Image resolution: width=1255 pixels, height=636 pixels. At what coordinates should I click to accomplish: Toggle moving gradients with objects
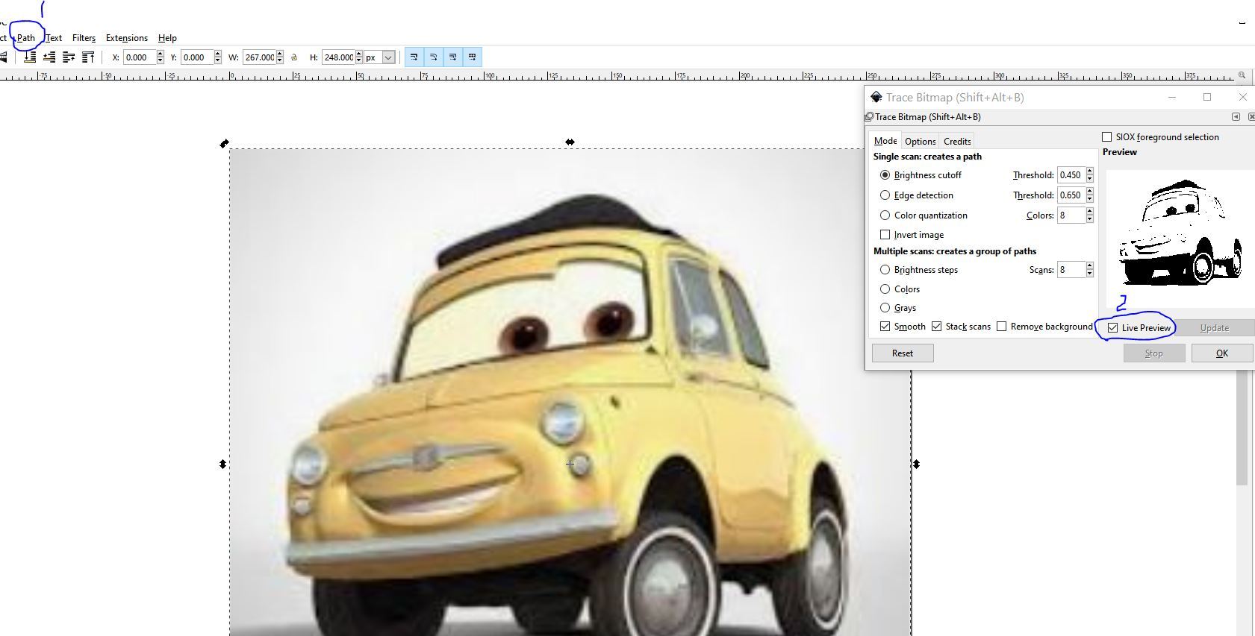pyautogui.click(x=453, y=57)
